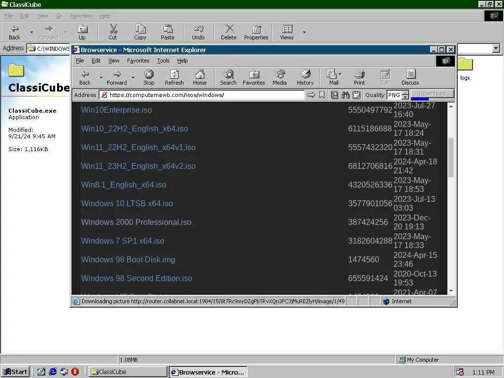Viewport: 504px width, 378px height.
Task: Click Back in the Internet Explorer toolbar
Action: coord(85,78)
